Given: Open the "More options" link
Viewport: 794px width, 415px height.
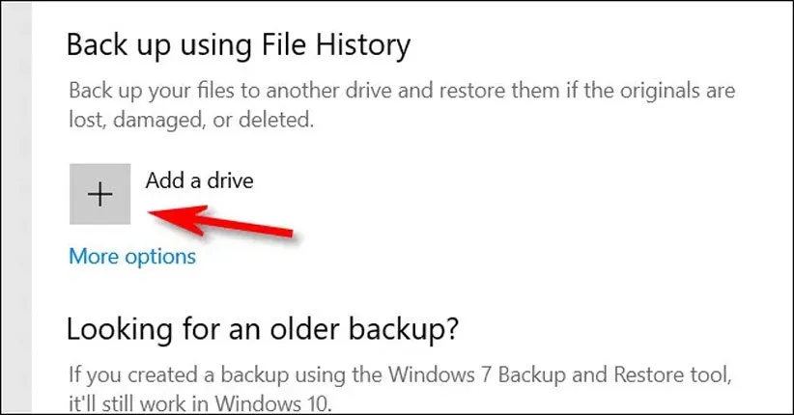Looking at the screenshot, I should 131,257.
